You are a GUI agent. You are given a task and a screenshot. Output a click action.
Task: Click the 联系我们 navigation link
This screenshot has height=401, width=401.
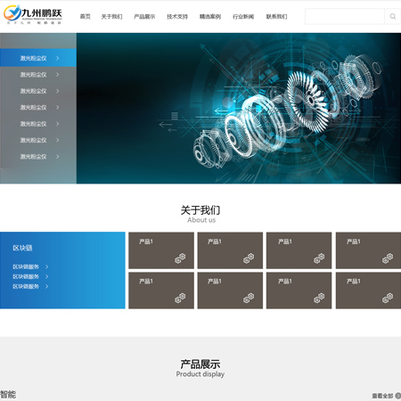point(276,16)
